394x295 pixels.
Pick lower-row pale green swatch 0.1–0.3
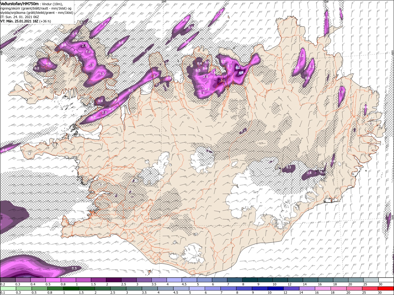[8, 289]
